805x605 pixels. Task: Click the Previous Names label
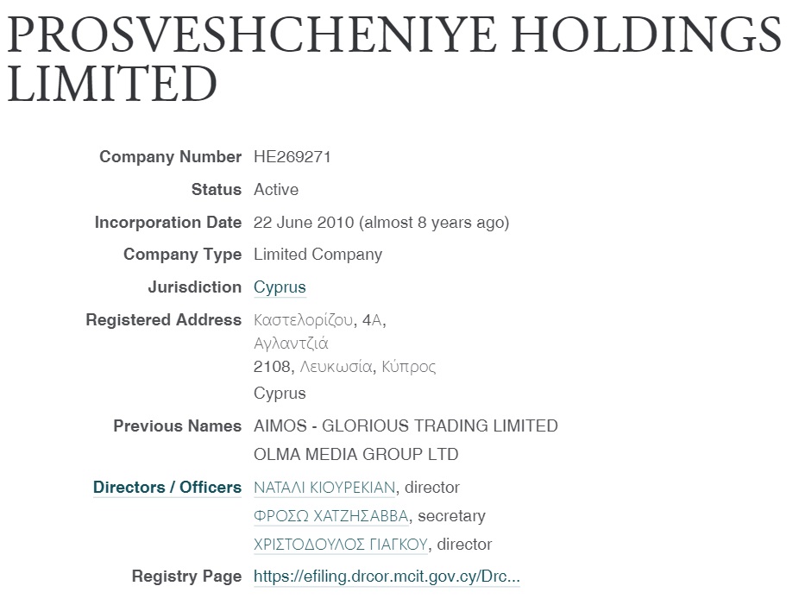pos(177,425)
